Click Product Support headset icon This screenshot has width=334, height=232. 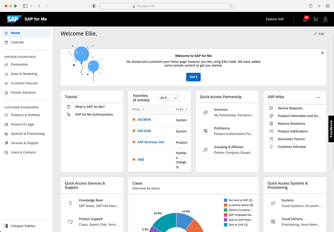point(71,222)
